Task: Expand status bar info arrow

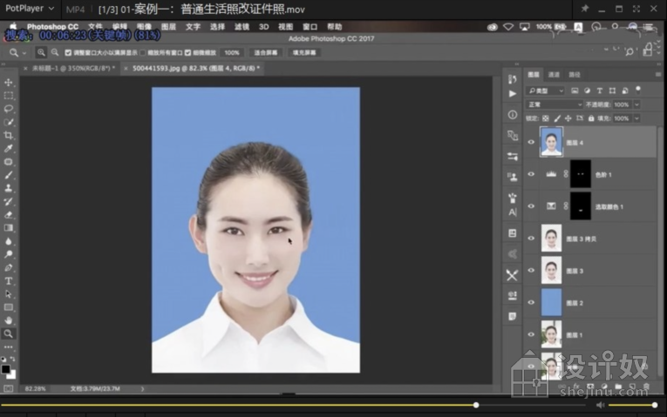Action: [x=142, y=388]
